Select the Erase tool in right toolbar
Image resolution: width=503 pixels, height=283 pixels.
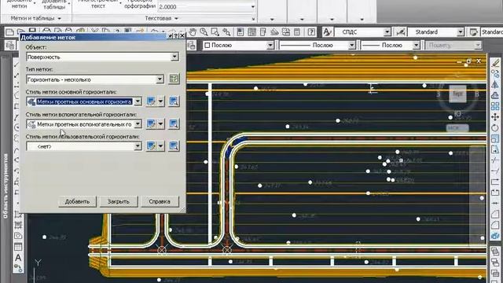pos(495,63)
